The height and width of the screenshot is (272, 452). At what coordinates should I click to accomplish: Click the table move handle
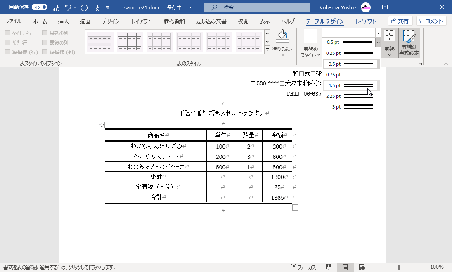102,125
